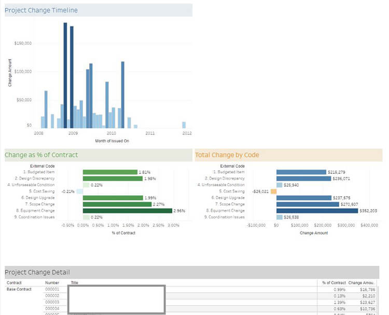Viewport: 389px width, 315px height.
Task: Click '7. Scope Change' label in Total Change chart
Action: point(230,204)
